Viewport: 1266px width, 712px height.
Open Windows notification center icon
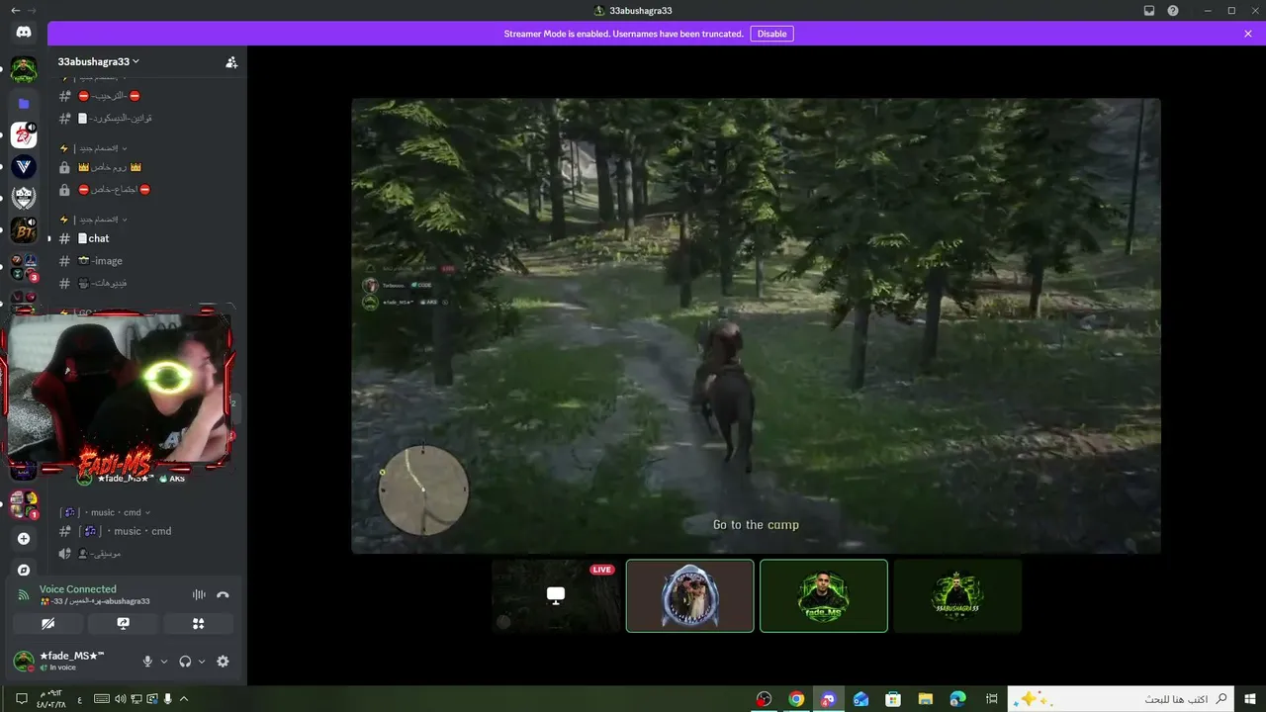click(21, 699)
